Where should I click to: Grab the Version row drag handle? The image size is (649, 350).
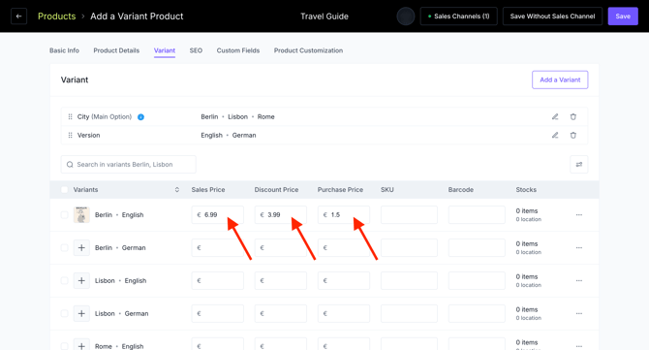point(70,135)
